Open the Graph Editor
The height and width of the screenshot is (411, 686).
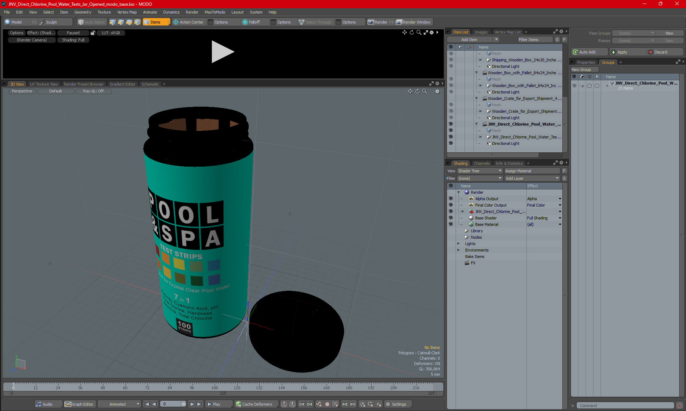[x=79, y=404]
